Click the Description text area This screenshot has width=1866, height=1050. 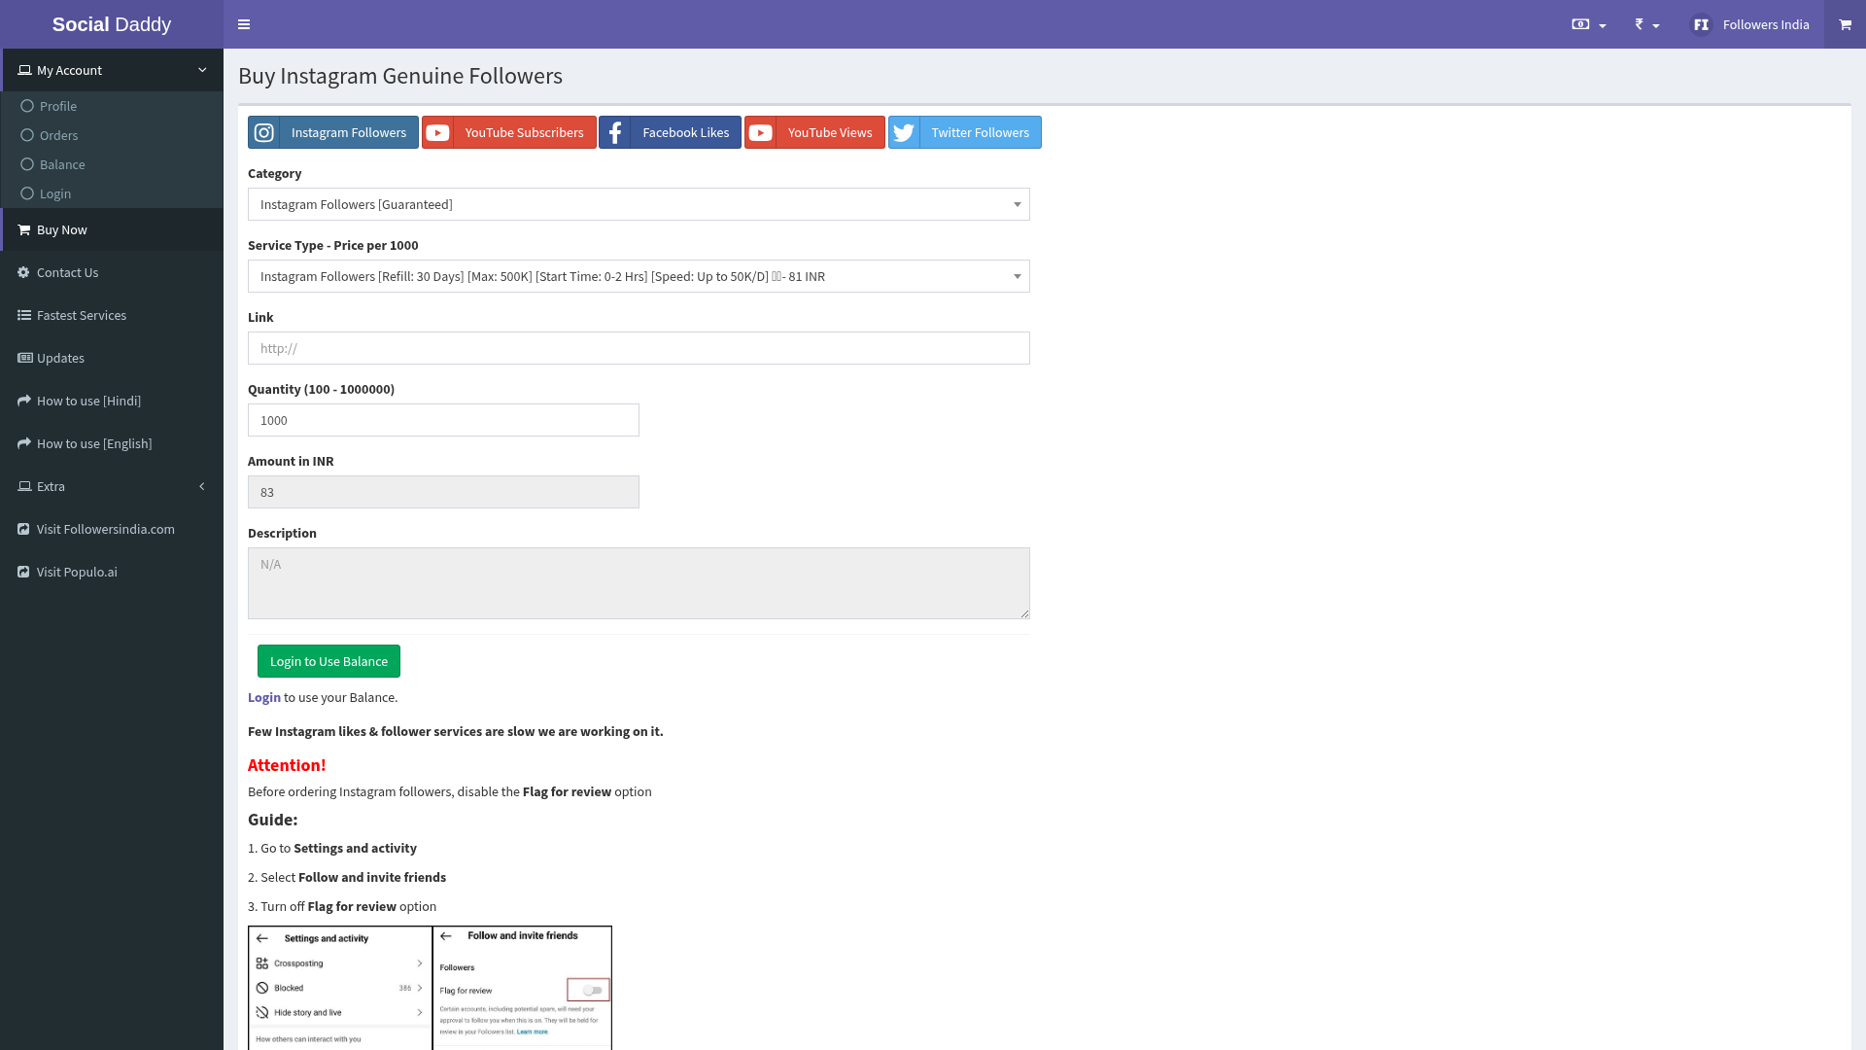pyautogui.click(x=639, y=583)
